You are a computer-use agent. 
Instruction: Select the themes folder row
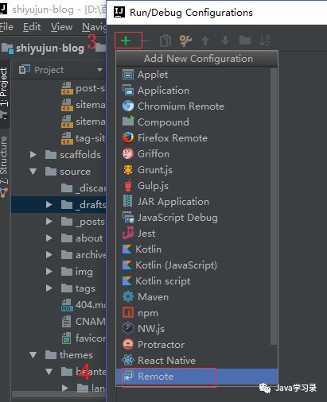tap(58, 355)
